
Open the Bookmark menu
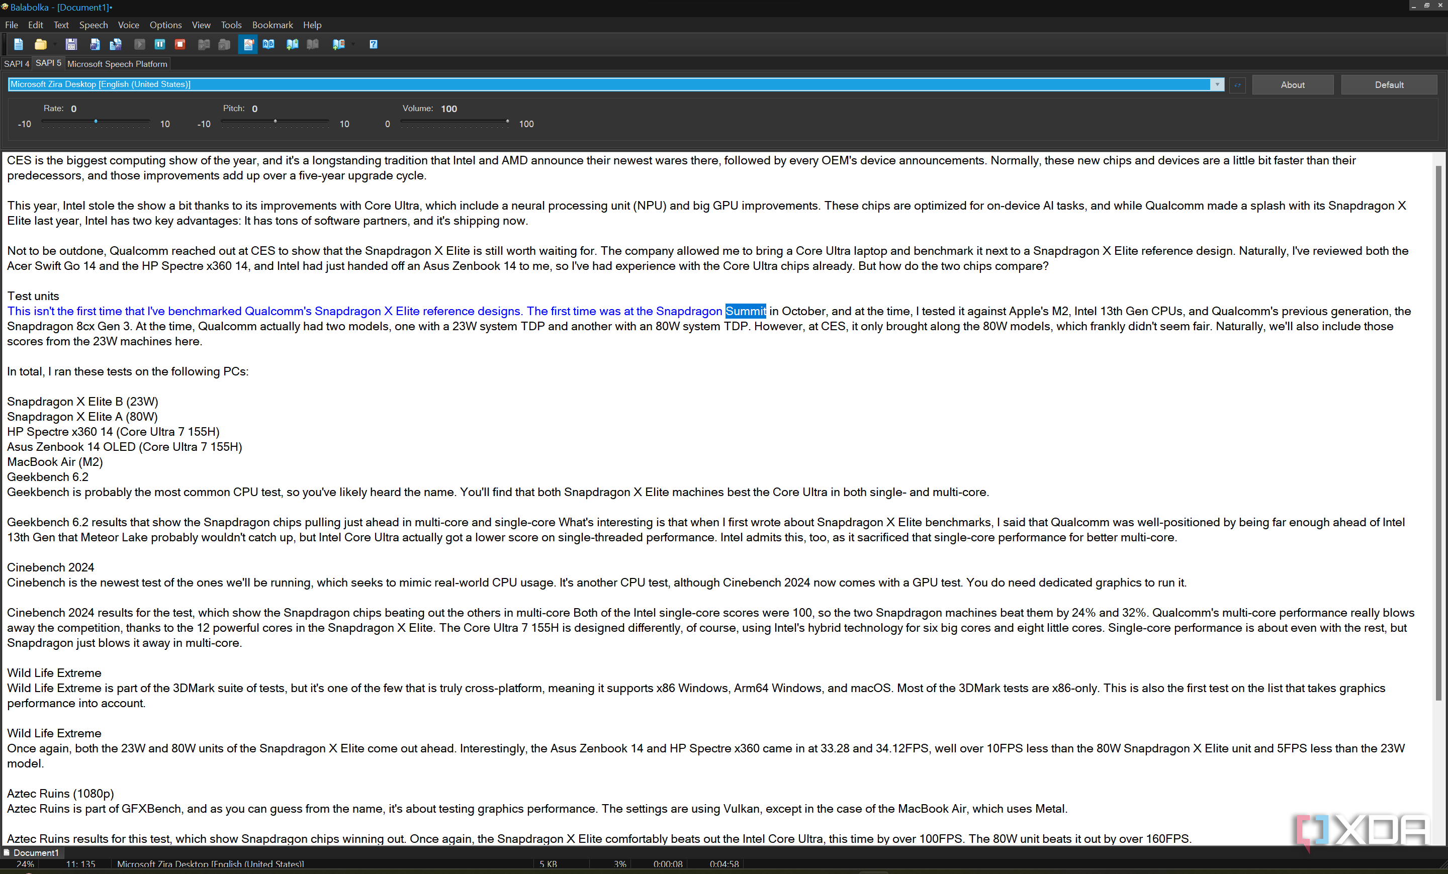(272, 25)
